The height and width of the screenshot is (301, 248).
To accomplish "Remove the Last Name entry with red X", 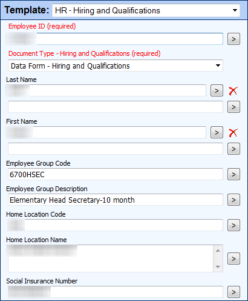I will pyautogui.click(x=233, y=91).
